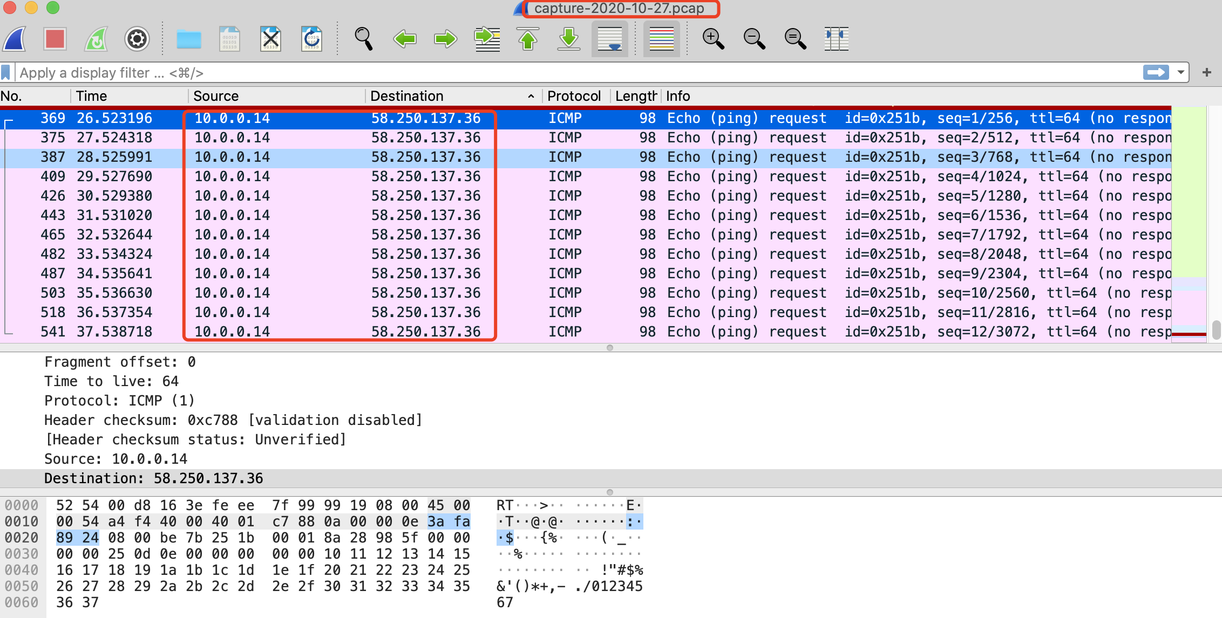Open capture options gear icon

pyautogui.click(x=137, y=39)
